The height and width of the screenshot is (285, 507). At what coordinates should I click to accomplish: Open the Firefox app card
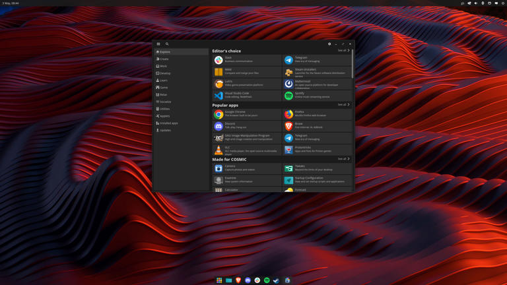point(317,114)
